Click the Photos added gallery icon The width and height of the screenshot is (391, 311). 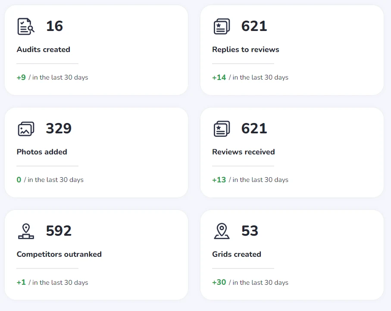[26, 129]
